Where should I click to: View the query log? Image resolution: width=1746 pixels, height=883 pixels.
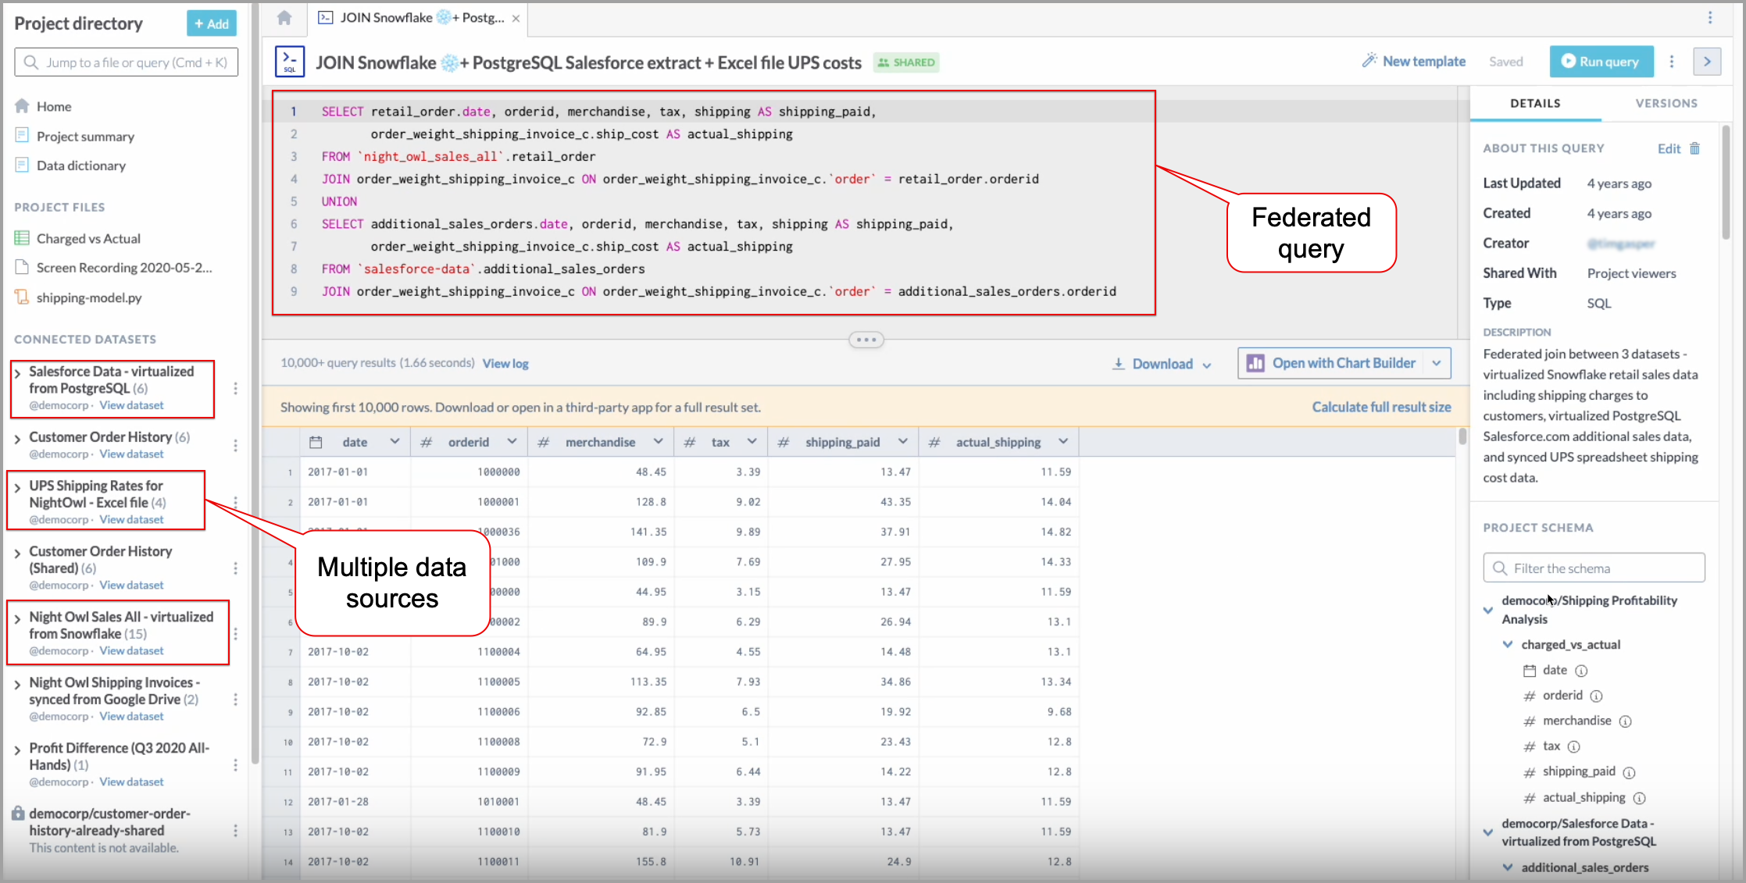click(x=505, y=363)
